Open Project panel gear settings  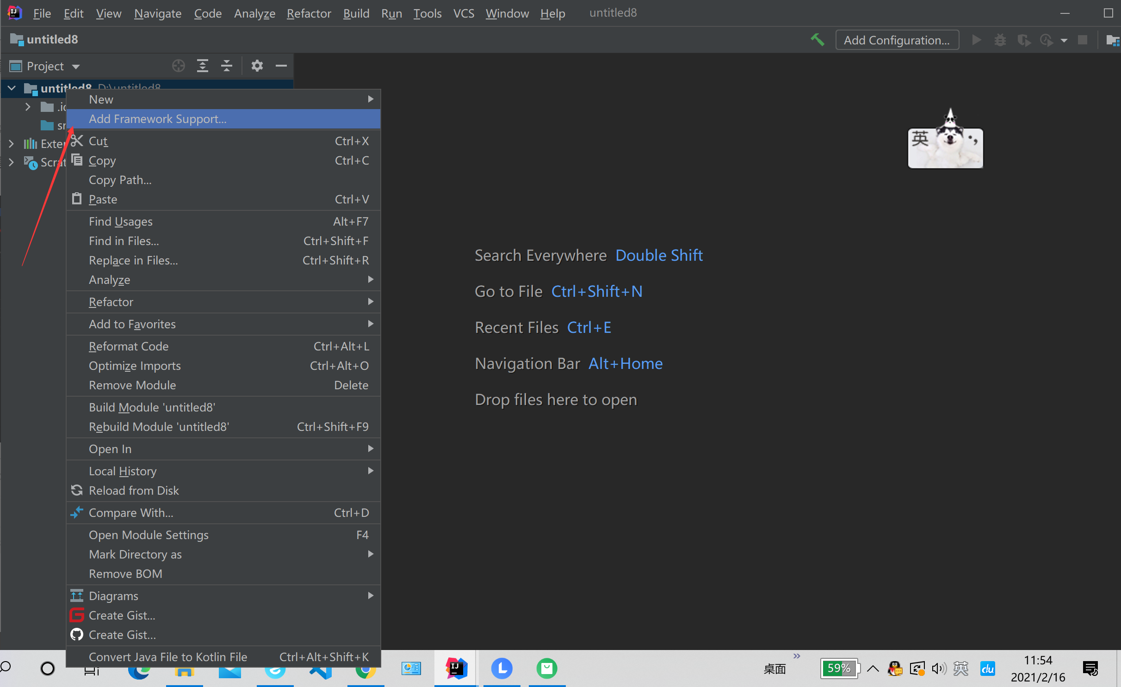click(x=257, y=66)
